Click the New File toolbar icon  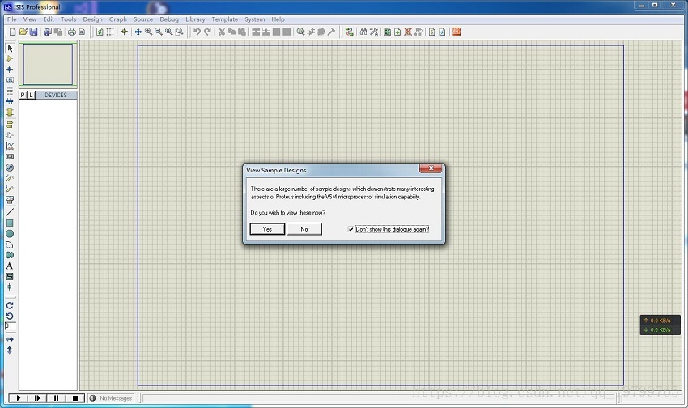12,32
